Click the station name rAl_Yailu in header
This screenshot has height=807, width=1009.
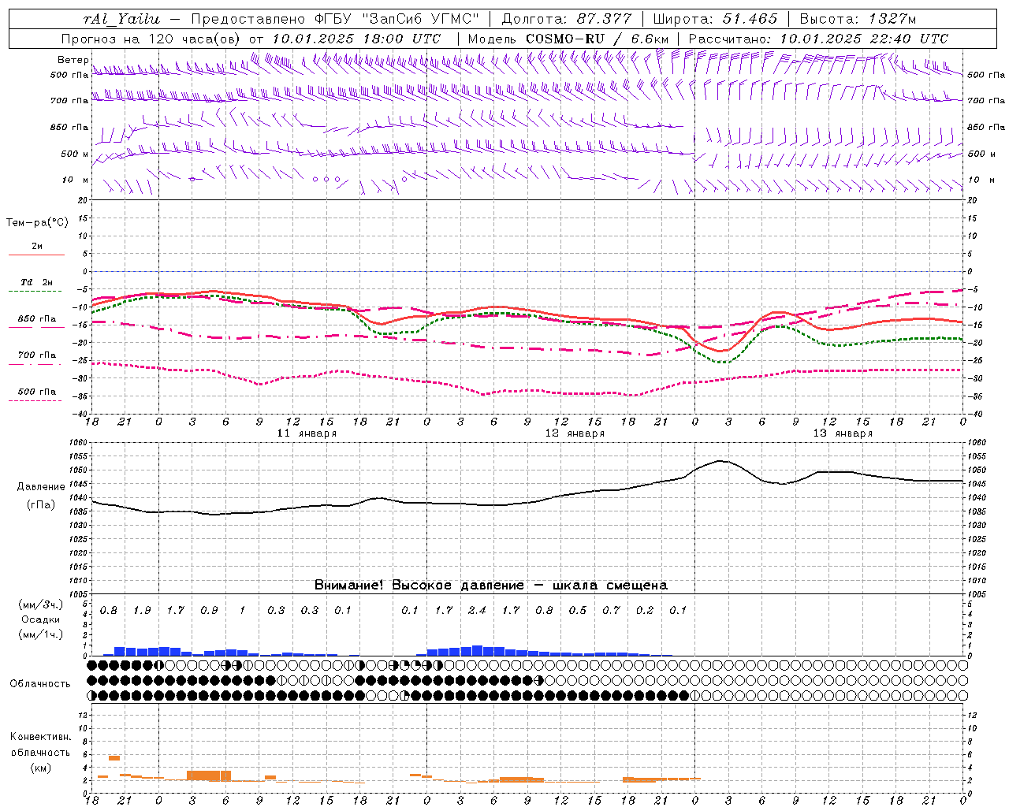pos(121,20)
